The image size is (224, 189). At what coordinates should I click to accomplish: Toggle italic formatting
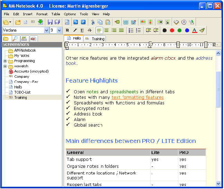75,30
